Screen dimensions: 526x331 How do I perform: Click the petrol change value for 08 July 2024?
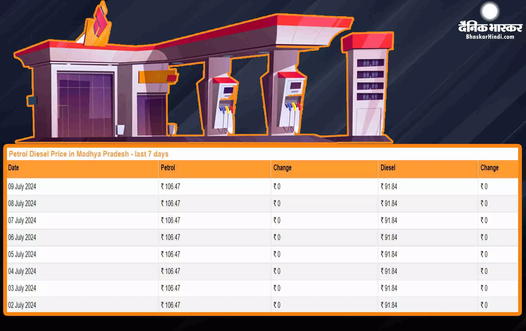point(277,203)
